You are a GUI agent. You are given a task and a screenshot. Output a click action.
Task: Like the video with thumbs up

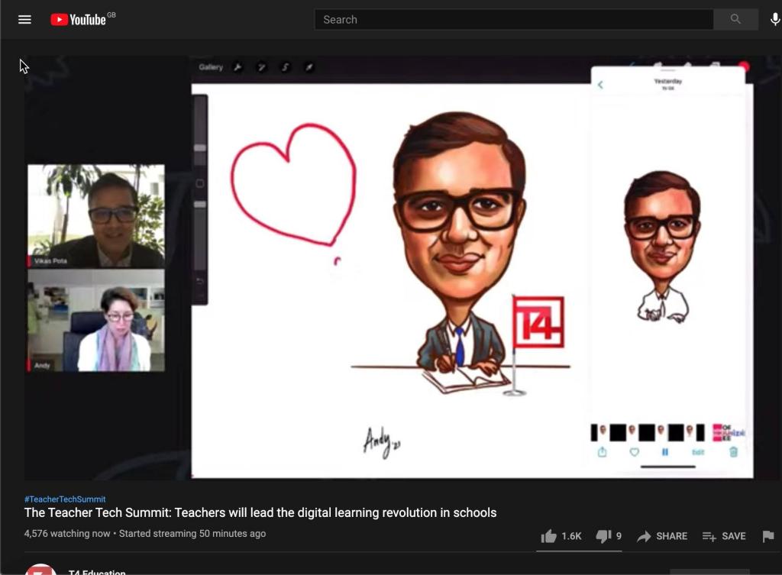pyautogui.click(x=549, y=536)
